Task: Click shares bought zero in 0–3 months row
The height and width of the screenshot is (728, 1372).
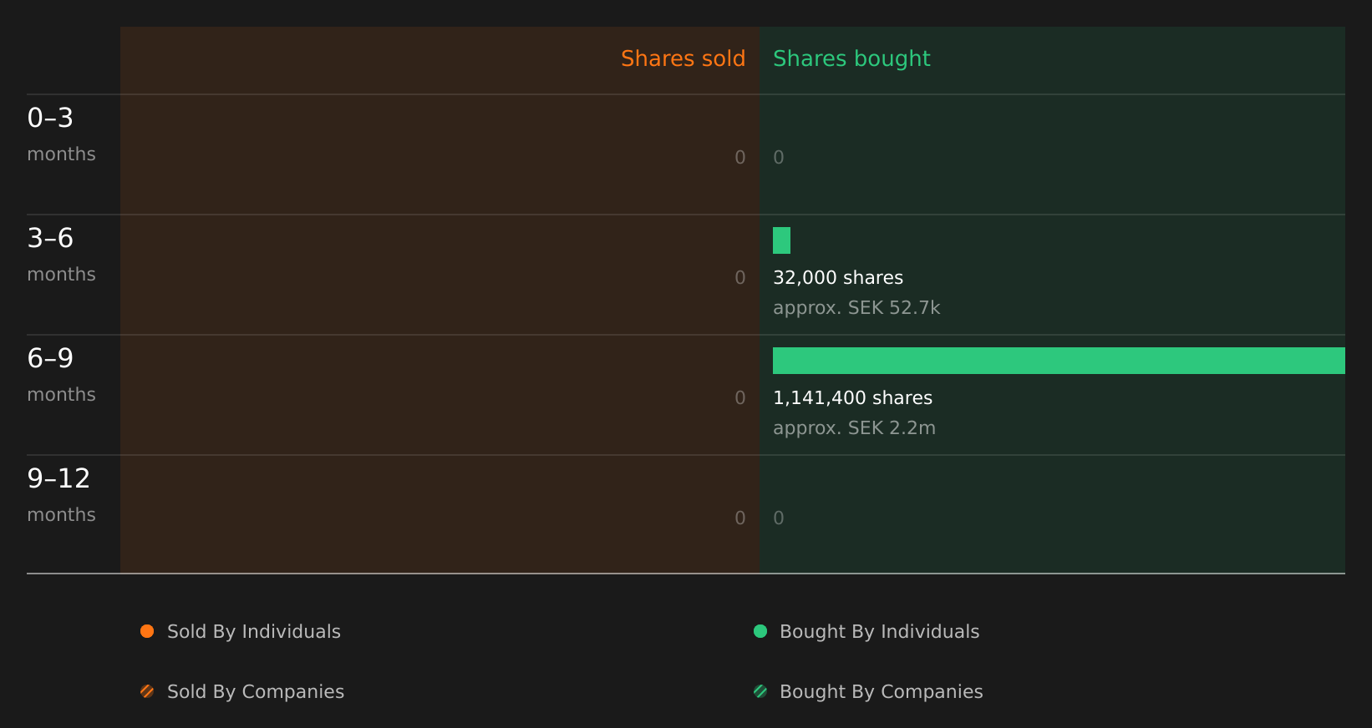Action: coord(779,158)
